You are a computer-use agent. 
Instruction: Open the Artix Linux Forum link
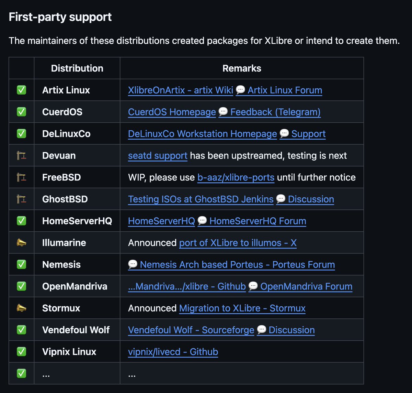coord(285,90)
